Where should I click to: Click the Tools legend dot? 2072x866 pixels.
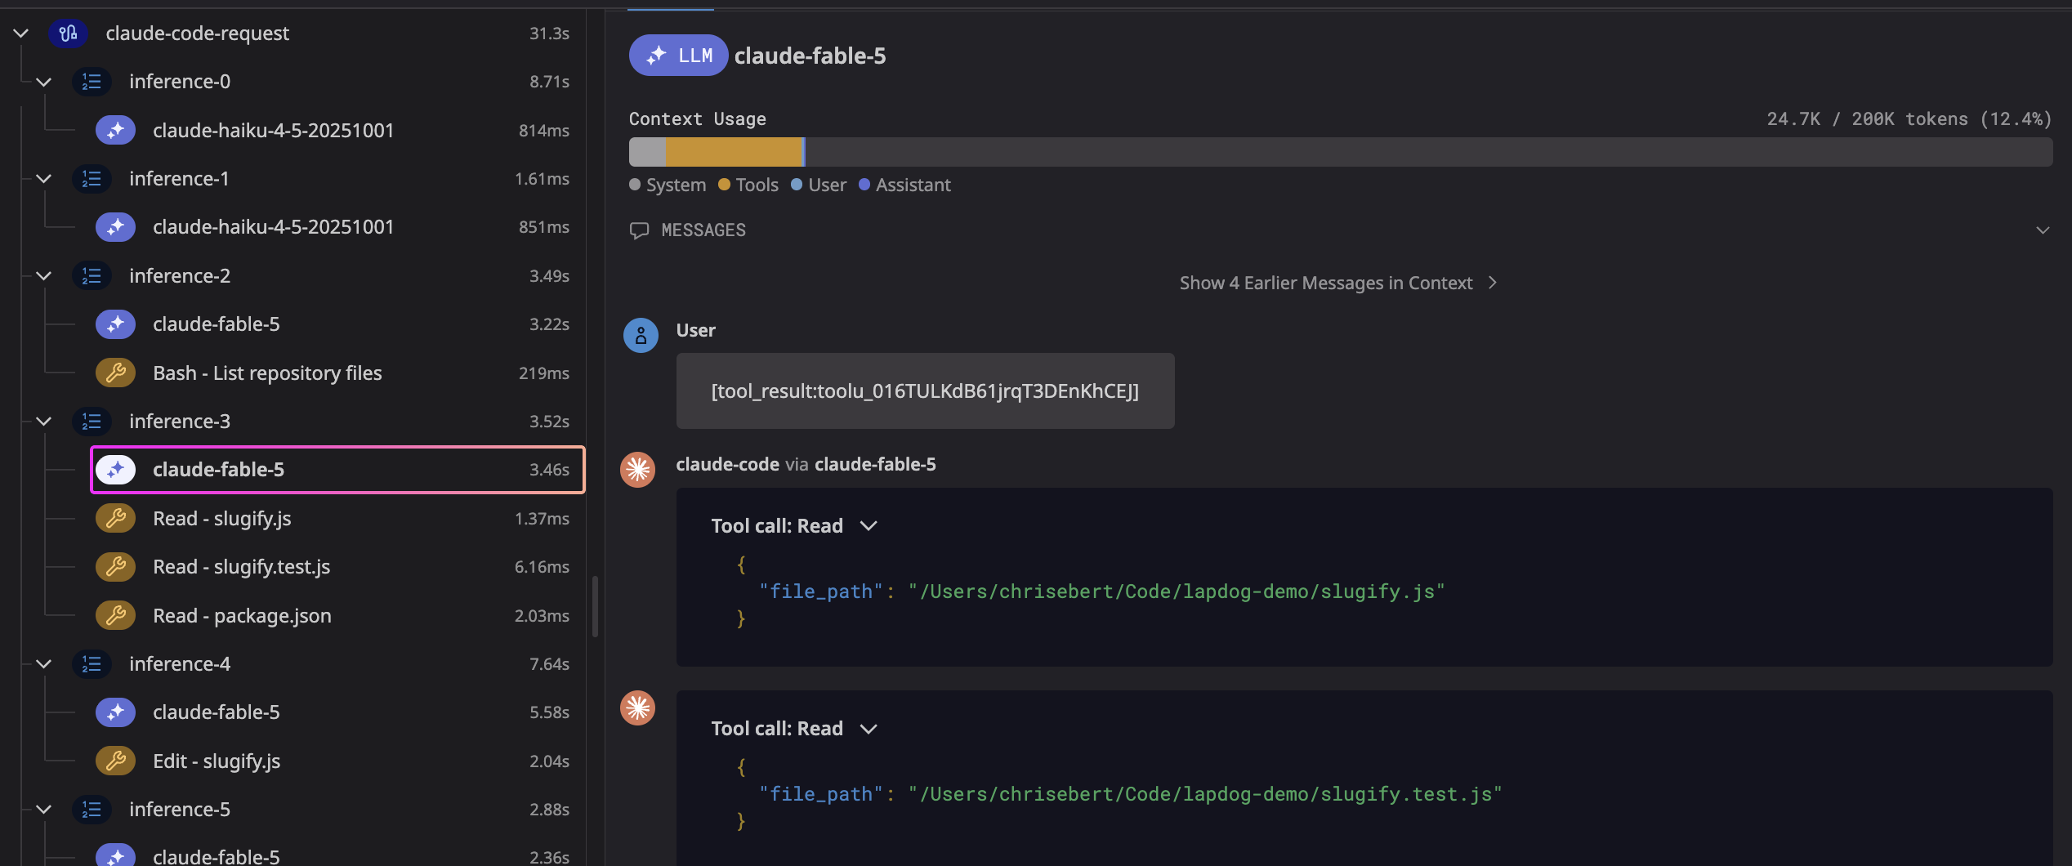pyautogui.click(x=724, y=185)
